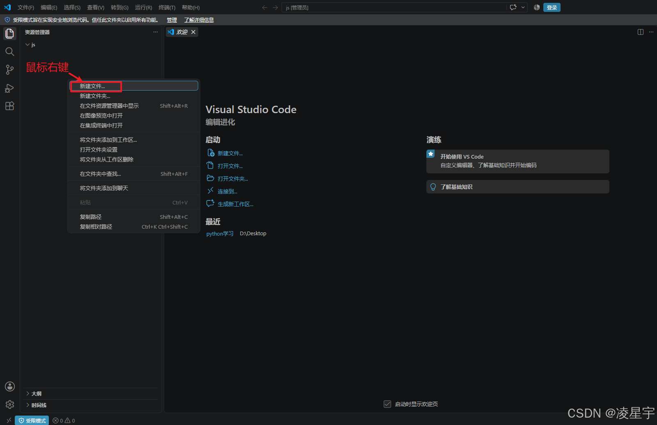Viewport: 657px width, 425px height.
Task: Select 复制相对路径 context menu entry
Action: pyautogui.click(x=134, y=227)
